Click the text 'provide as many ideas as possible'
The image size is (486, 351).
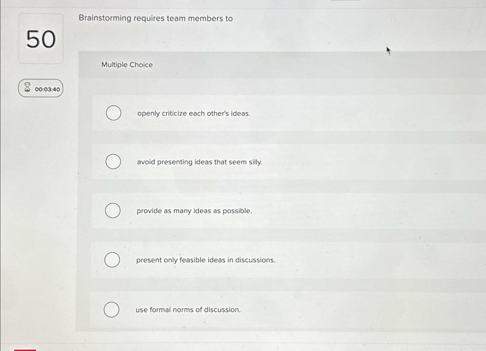tap(194, 211)
